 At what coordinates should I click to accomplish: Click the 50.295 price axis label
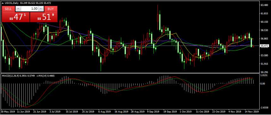click(x=264, y=72)
